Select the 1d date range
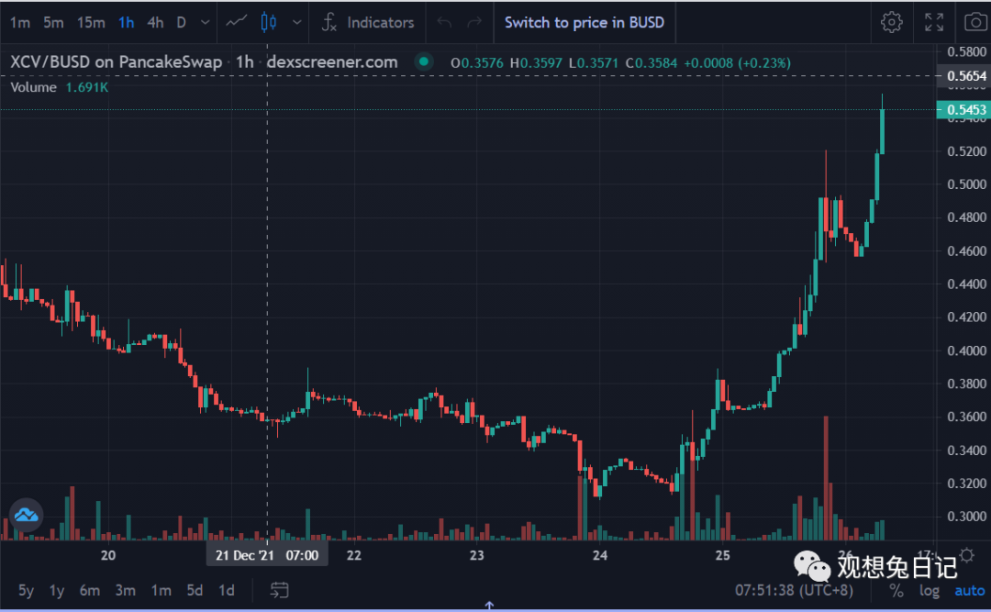The image size is (991, 612). [x=227, y=591]
